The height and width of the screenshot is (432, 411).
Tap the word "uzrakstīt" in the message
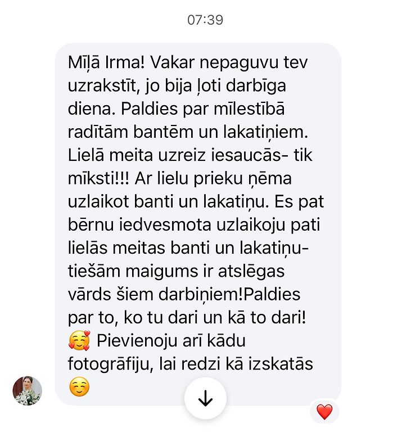(102, 85)
